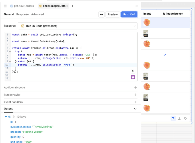Screen dimensions: 195x143
Task: Click fifth row apple image thumbnail
Action: click(x=147, y=65)
